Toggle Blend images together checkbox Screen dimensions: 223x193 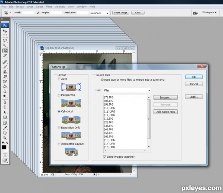tap(104, 157)
